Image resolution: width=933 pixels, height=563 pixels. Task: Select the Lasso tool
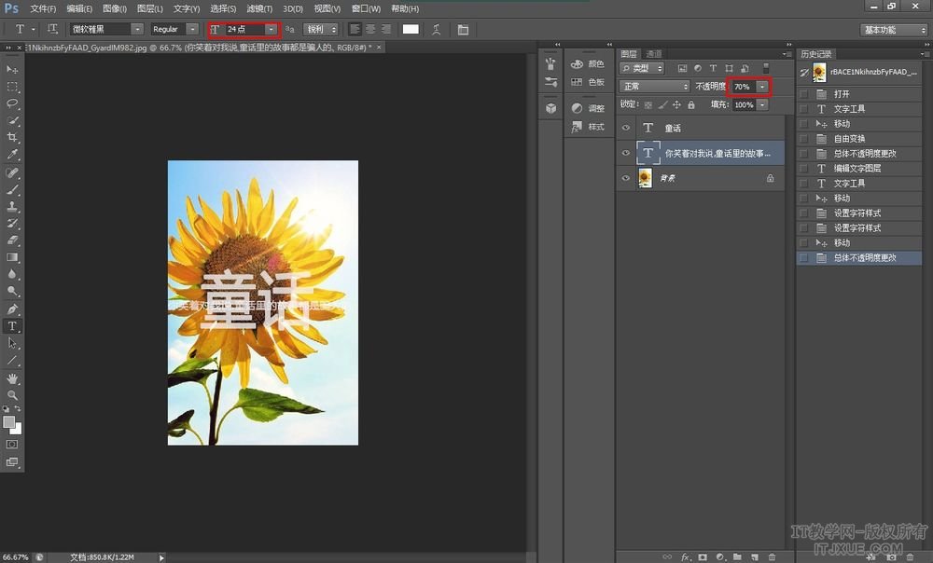click(12, 103)
